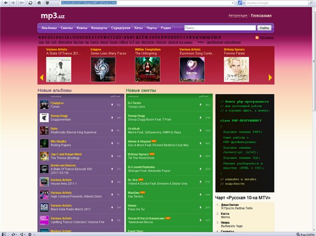Download Нюша Рано На Ты single

coord(200,207)
